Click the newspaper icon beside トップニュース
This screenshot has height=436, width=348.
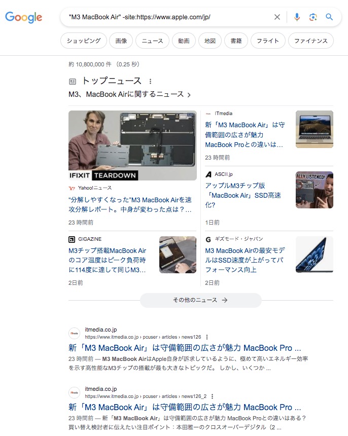coord(73,82)
